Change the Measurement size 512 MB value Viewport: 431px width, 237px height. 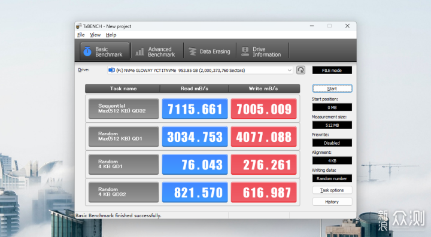(332, 125)
